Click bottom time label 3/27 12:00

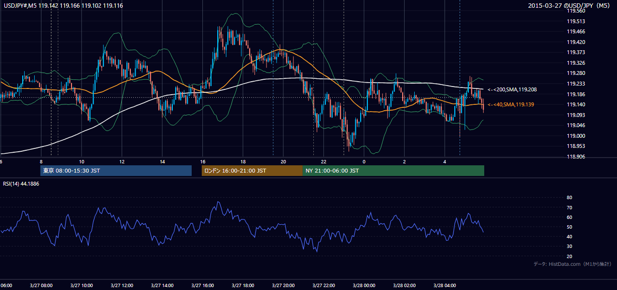pos(122,286)
